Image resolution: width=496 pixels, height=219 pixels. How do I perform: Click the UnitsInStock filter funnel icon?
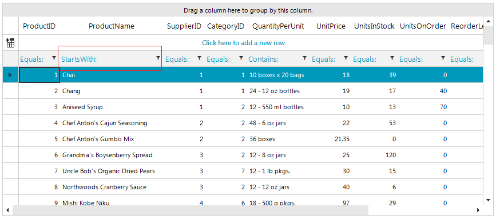(392, 58)
